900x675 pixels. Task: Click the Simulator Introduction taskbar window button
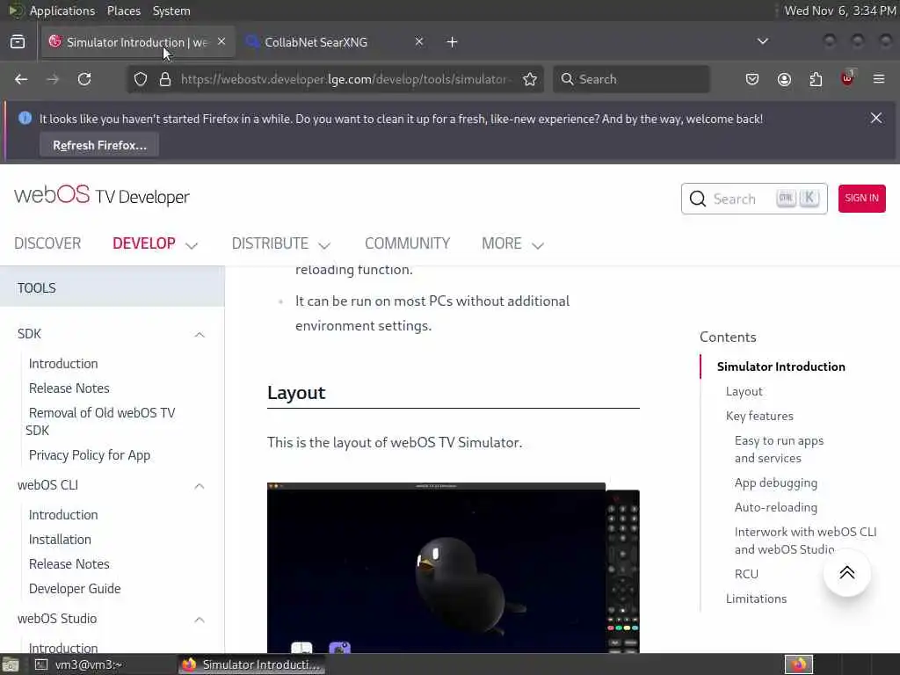point(251,664)
